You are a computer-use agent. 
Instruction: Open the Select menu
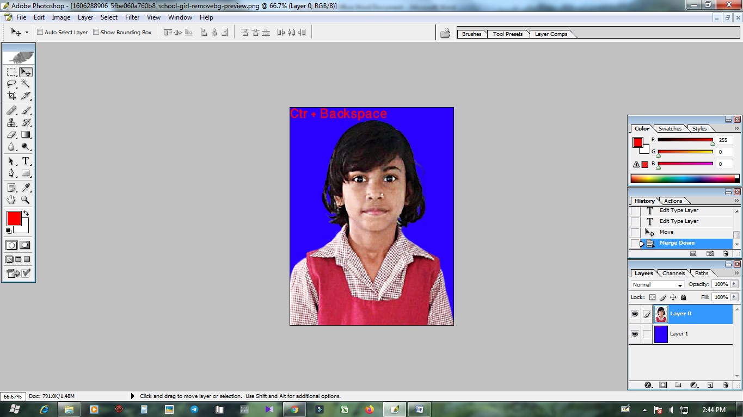coord(109,17)
